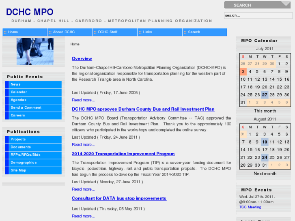Screen dimensions: 295x221
Task: Click the DCHC MPO site title
Action: (30, 12)
